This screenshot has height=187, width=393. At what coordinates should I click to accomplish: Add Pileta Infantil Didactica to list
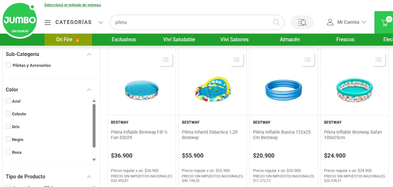[x=237, y=60]
